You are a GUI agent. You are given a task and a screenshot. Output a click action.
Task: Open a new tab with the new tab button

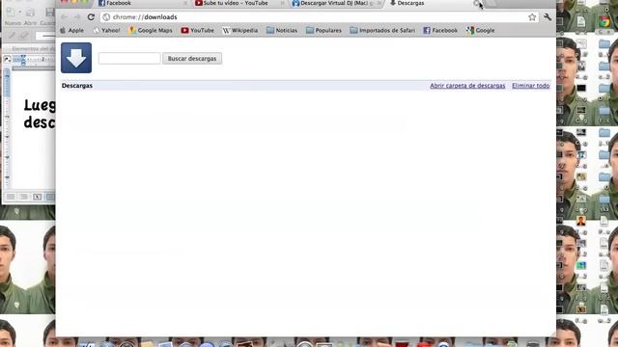[492, 3]
